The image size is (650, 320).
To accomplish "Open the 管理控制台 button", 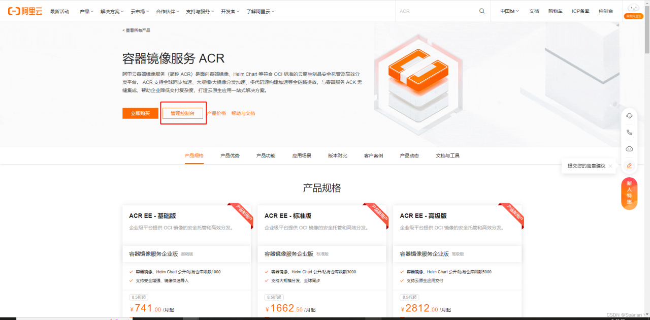I will (183, 113).
